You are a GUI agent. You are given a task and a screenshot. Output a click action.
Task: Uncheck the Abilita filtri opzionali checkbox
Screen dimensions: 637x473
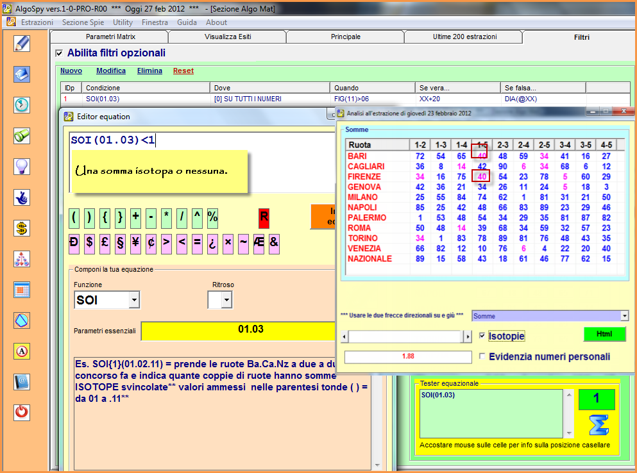(x=59, y=53)
